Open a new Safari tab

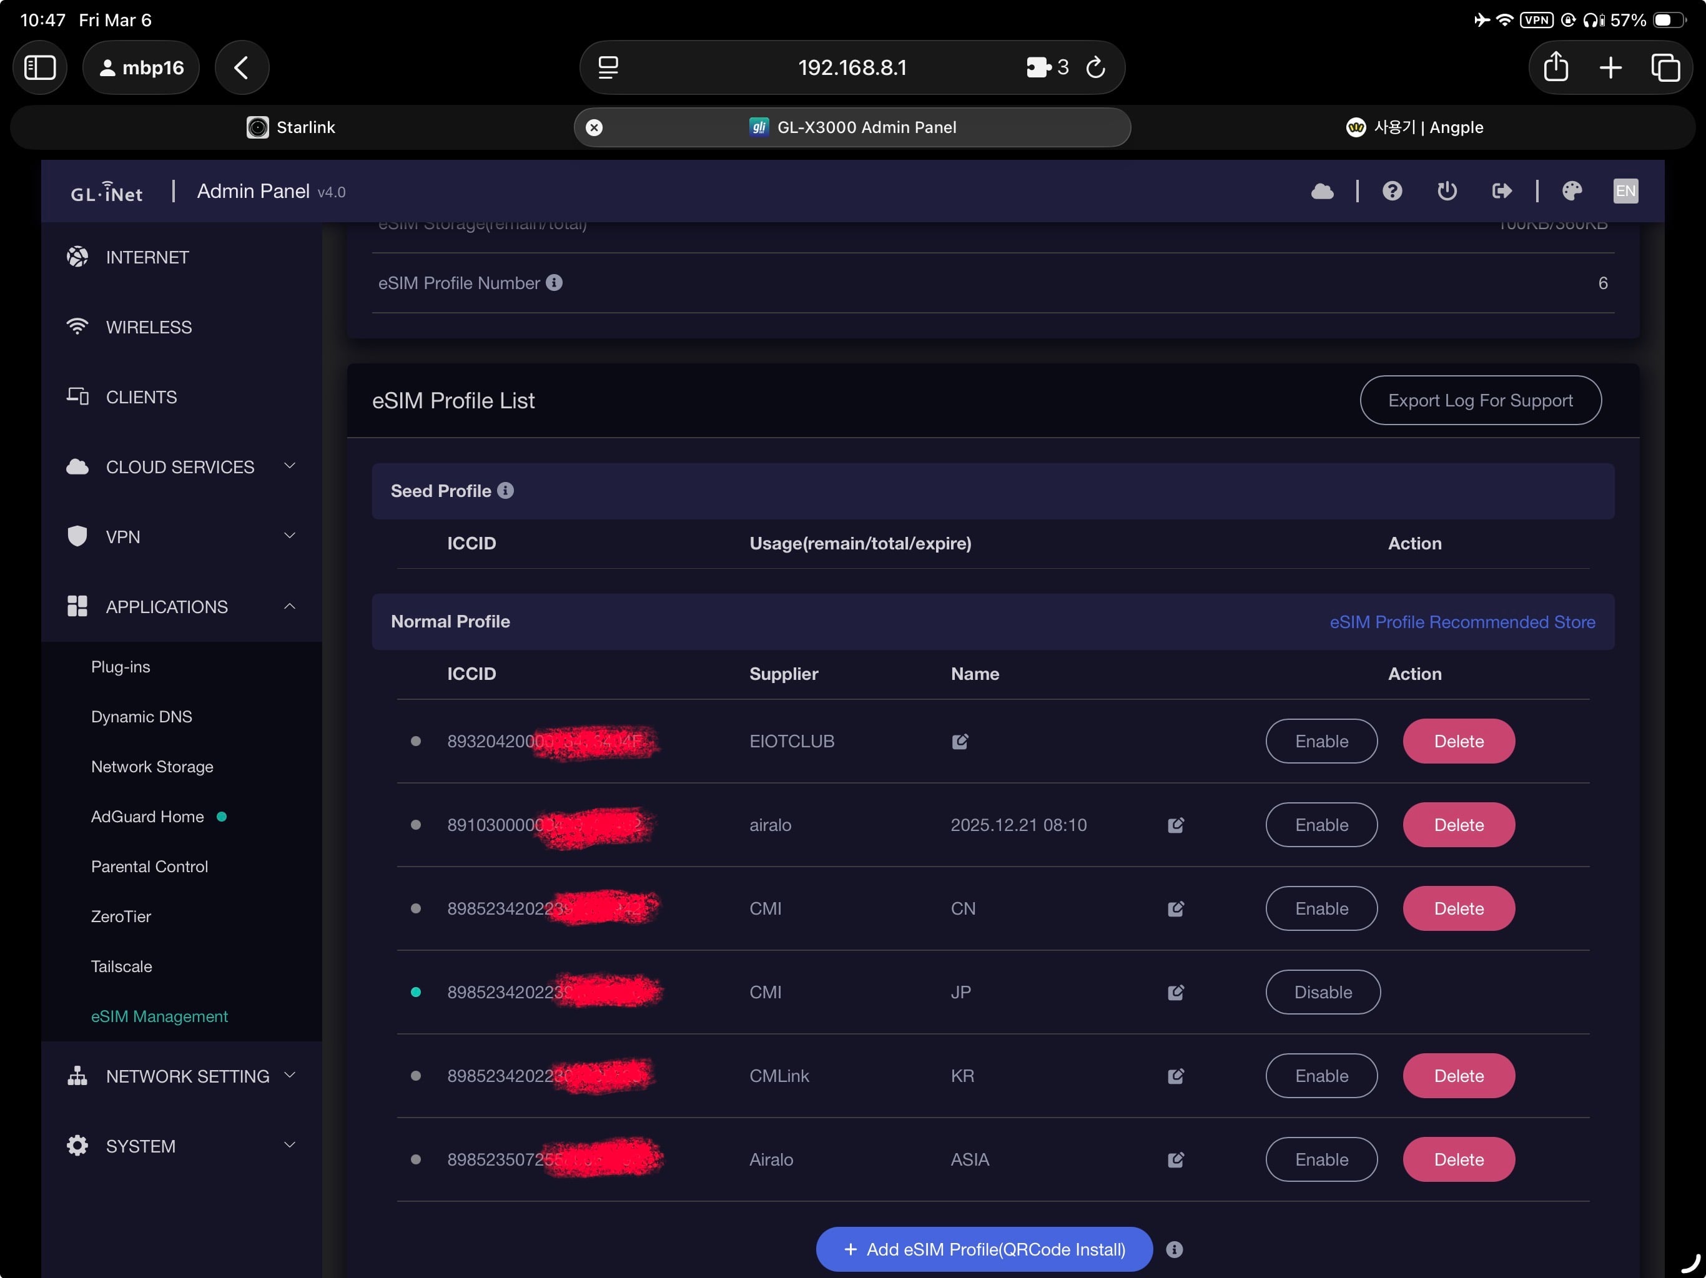coord(1610,68)
